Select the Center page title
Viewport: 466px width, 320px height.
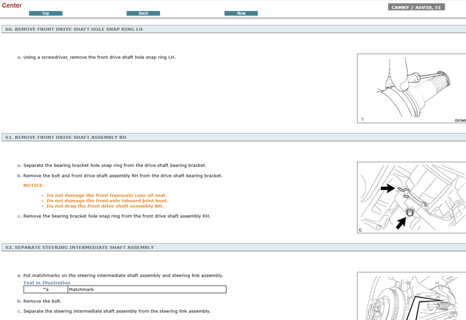coord(12,6)
